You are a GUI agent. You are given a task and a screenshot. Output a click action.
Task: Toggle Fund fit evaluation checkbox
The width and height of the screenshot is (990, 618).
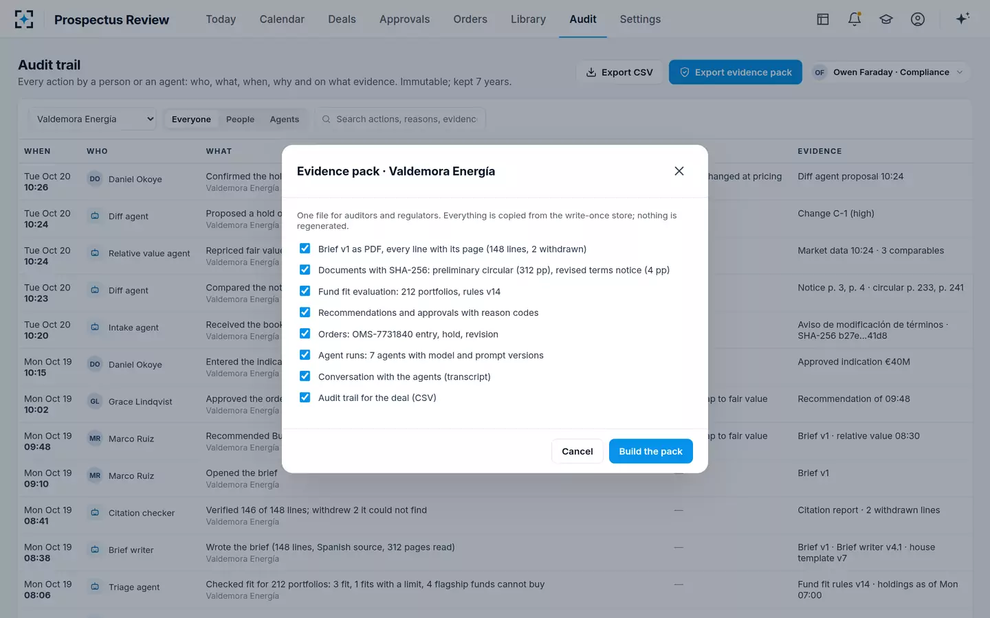(x=305, y=291)
